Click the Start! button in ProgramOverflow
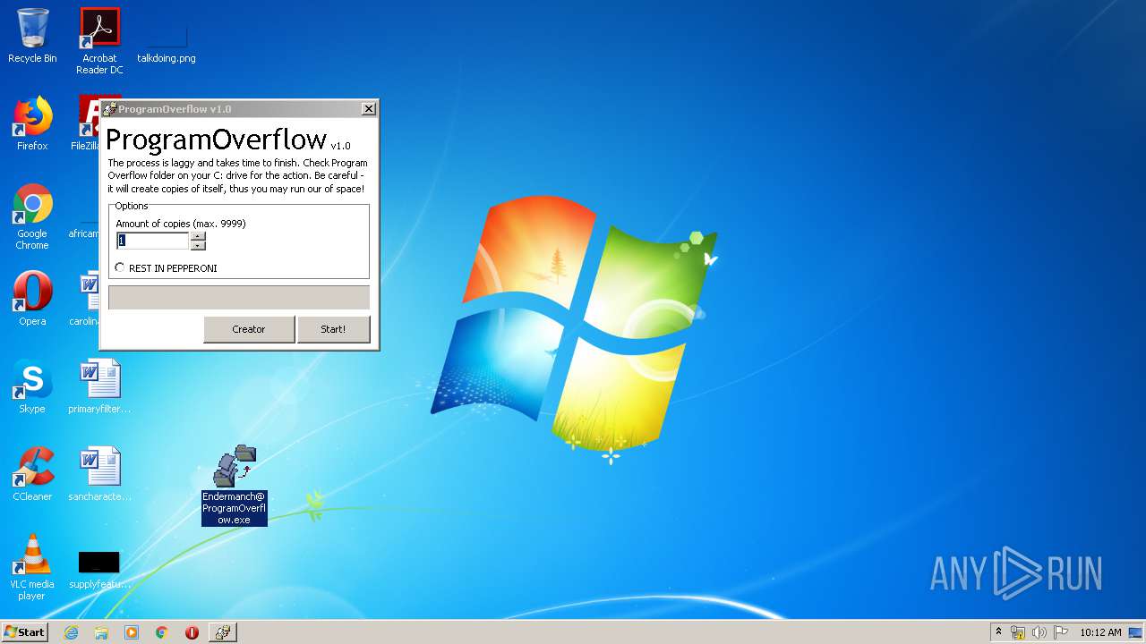 point(333,329)
